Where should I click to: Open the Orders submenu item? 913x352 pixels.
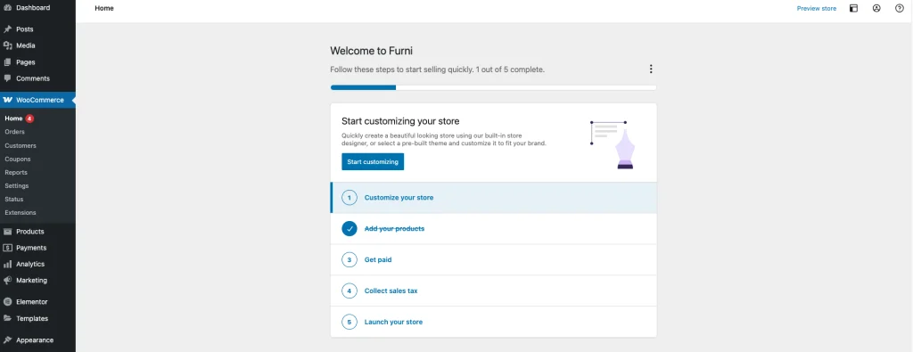(14, 132)
